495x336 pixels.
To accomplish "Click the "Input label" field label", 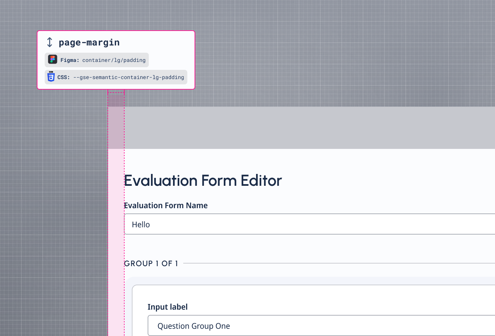I will [x=167, y=307].
